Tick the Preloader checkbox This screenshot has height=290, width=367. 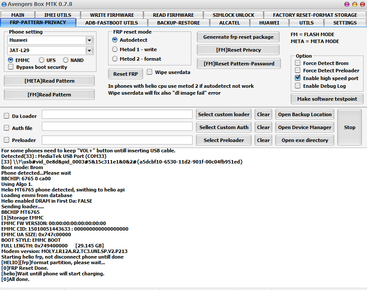pos(6,140)
